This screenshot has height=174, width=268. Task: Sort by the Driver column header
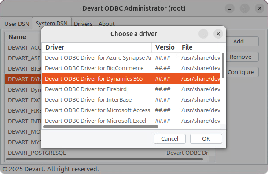[97, 47]
